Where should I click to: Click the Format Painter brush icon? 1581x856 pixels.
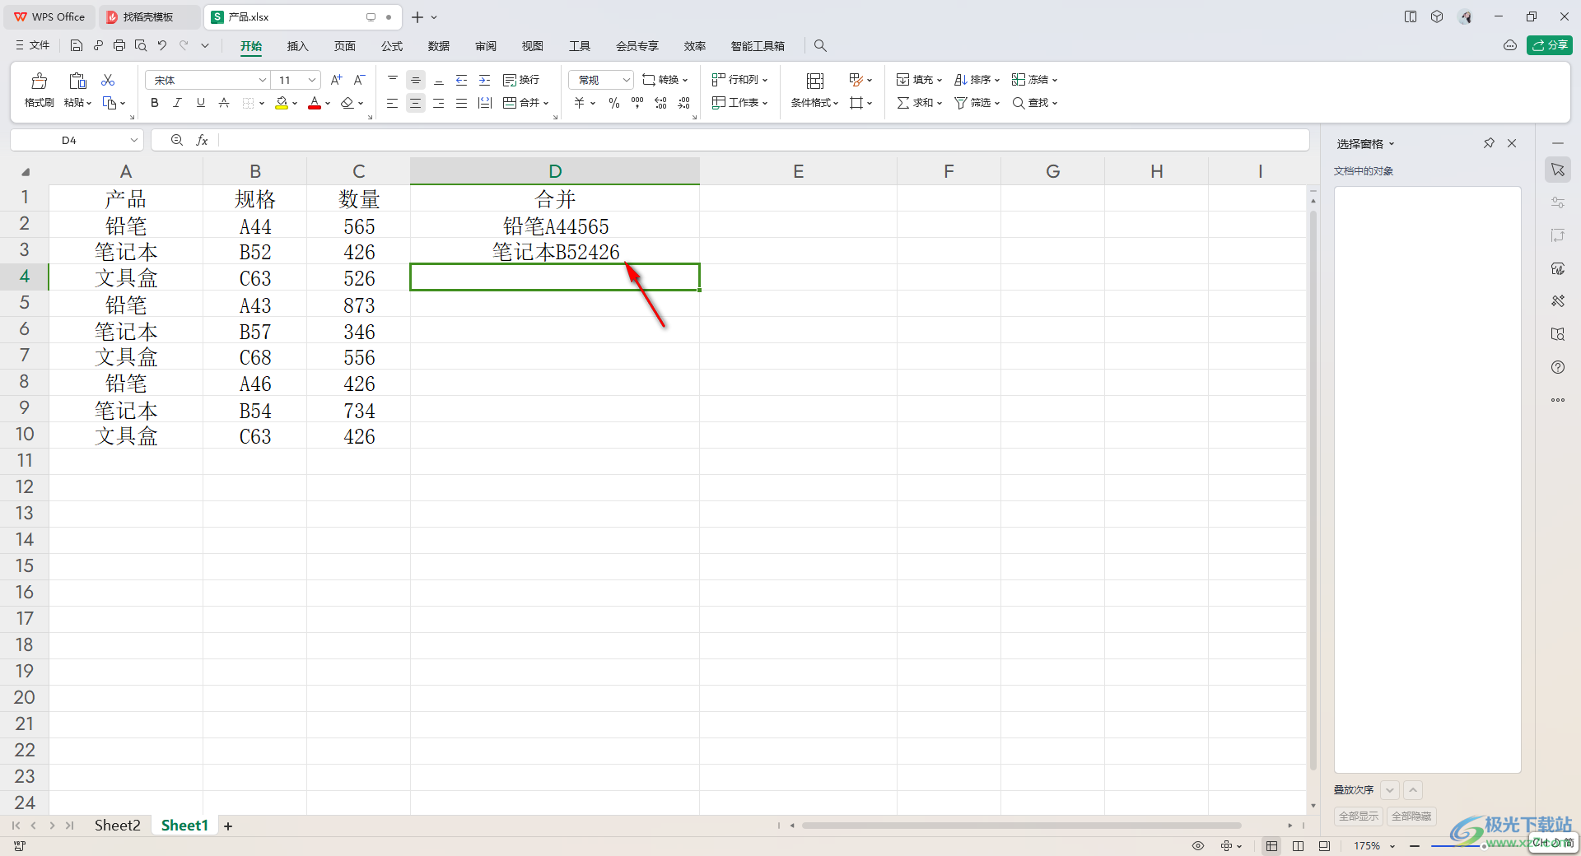point(39,81)
